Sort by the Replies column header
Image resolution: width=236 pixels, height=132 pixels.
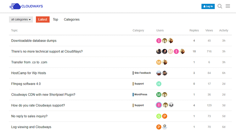[194, 30]
